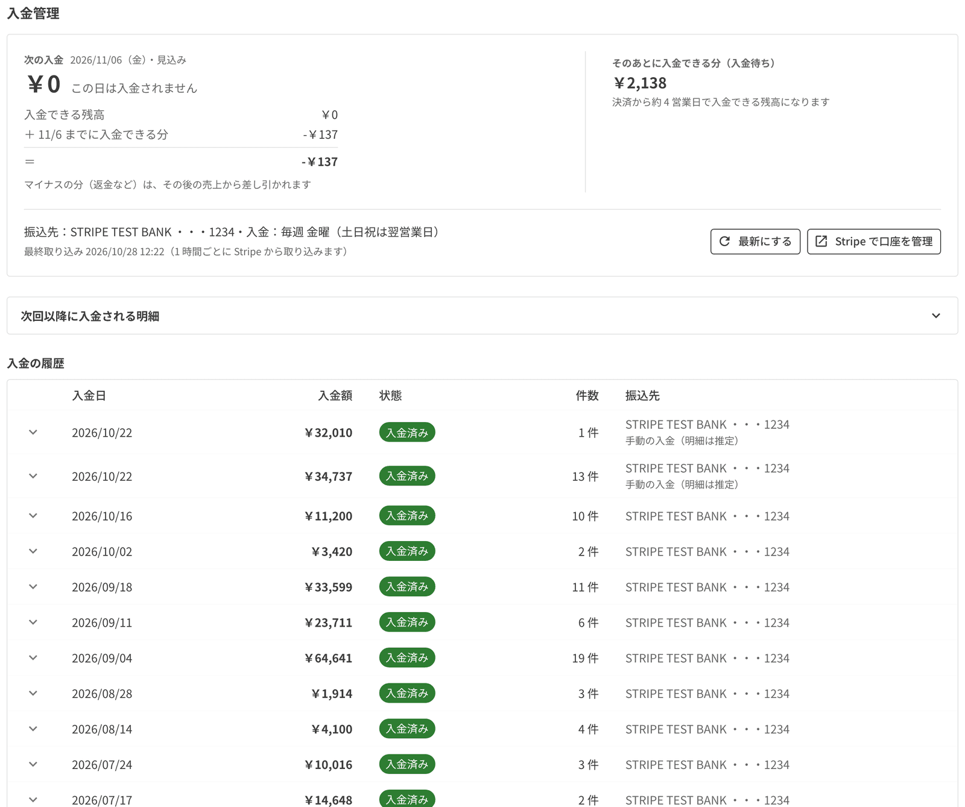Expand the 2026/08/14 payout row
Viewport: 965px width, 807px height.
click(x=33, y=729)
